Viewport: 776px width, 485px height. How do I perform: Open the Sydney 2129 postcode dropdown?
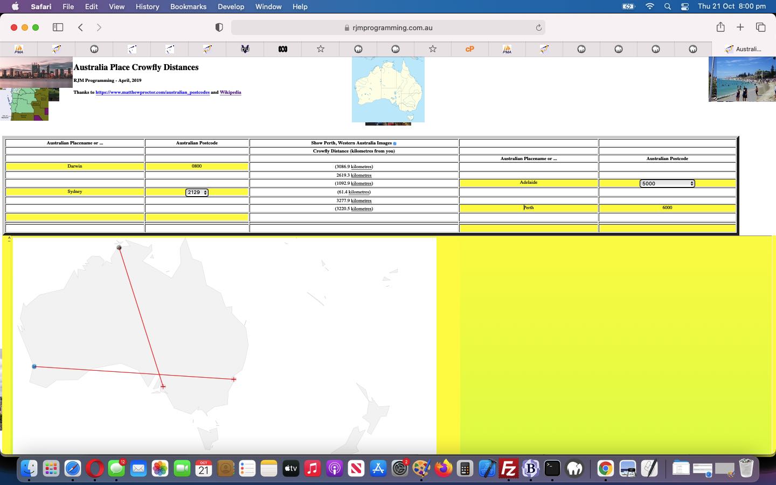pyautogui.click(x=197, y=192)
